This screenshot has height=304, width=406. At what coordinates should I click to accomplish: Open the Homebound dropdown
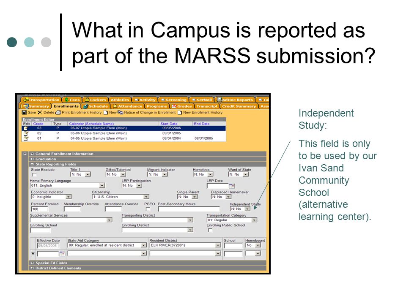[258, 245]
